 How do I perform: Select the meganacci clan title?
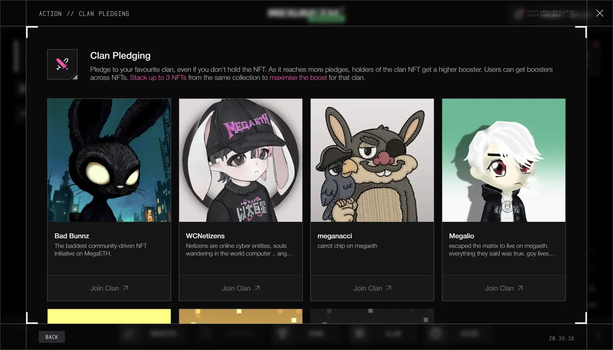point(335,236)
